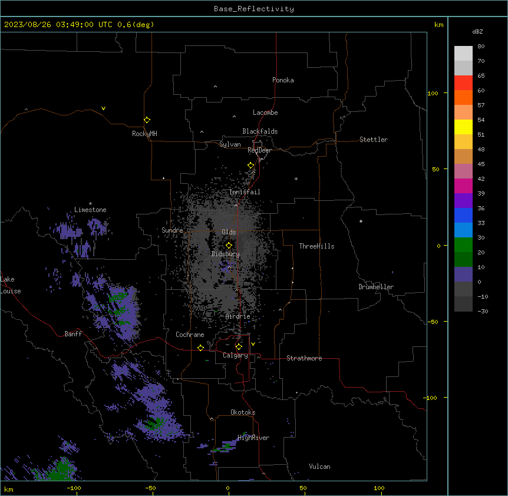Click the ThreeHills city label

point(316,246)
